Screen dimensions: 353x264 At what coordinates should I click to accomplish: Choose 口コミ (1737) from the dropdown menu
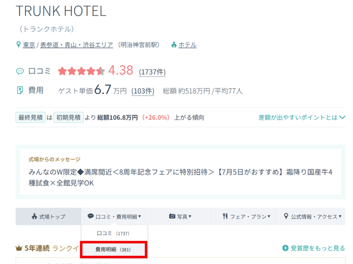(x=113, y=233)
